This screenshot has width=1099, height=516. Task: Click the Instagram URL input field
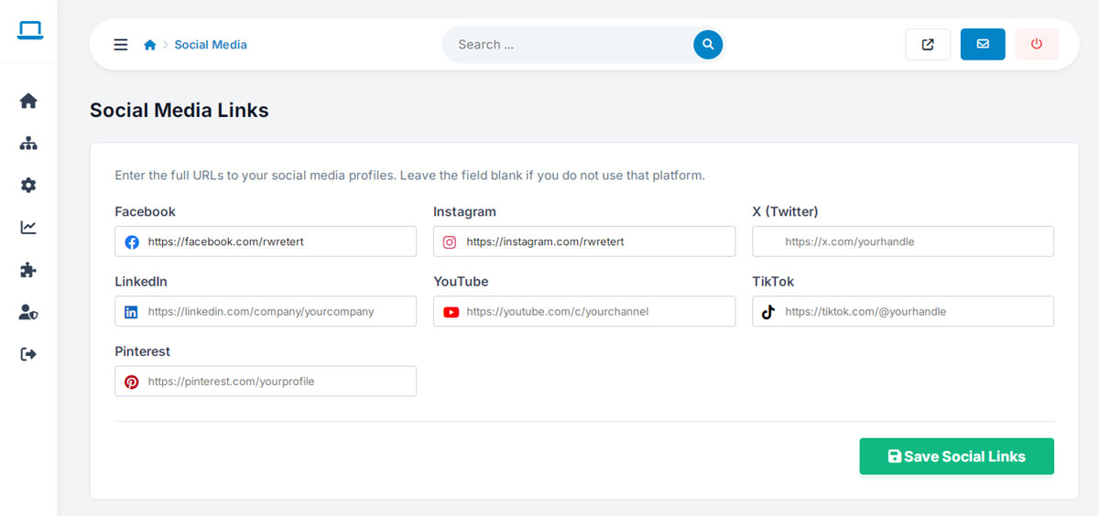click(x=584, y=242)
